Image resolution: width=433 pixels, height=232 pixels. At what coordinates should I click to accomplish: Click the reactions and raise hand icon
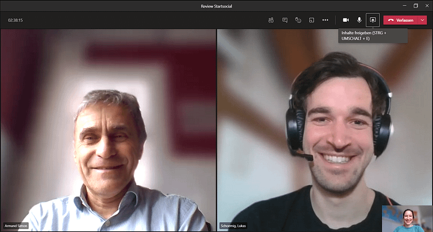pyautogui.click(x=298, y=20)
